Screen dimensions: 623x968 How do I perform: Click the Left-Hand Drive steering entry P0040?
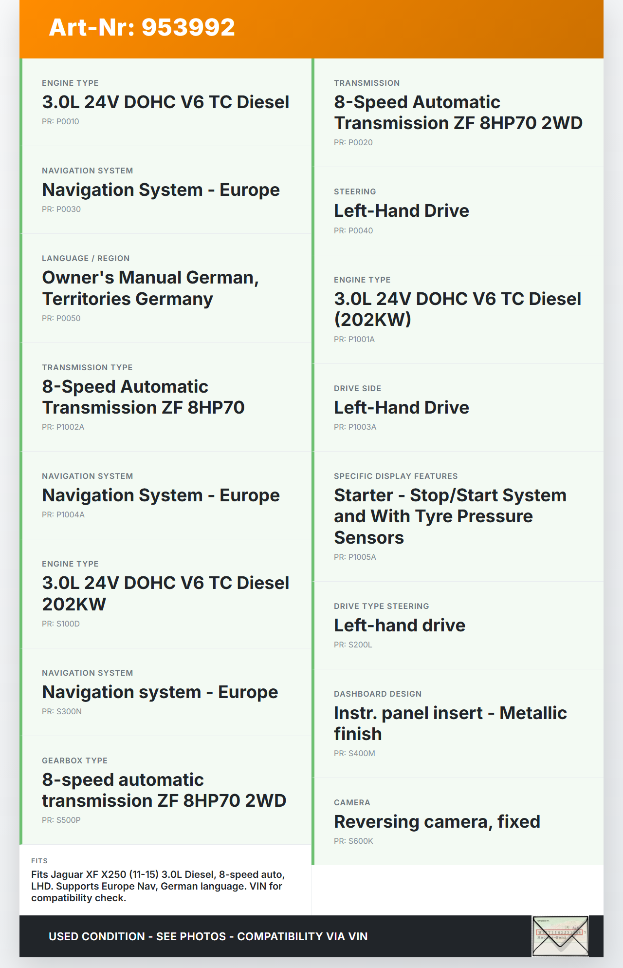(x=458, y=211)
